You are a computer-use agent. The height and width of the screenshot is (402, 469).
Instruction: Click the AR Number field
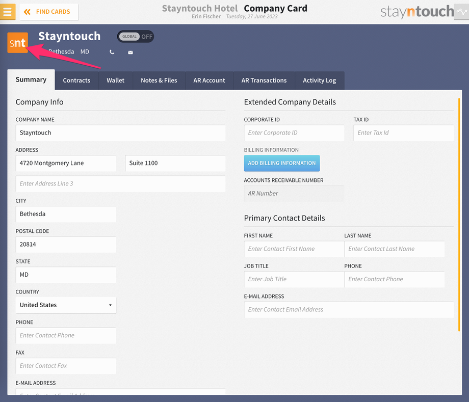click(294, 194)
